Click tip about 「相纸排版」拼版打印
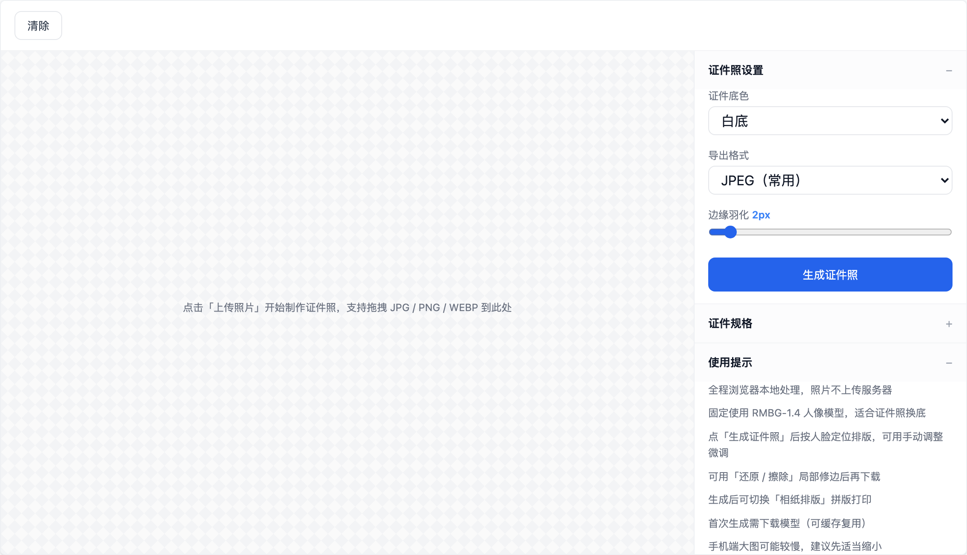 tap(790, 499)
